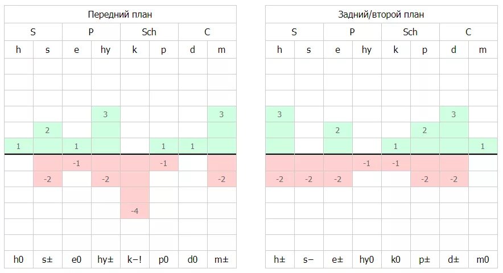Viewport: 503px width, 273px height.
Task: Click the green 3 cell in background d column
Action: point(453,114)
